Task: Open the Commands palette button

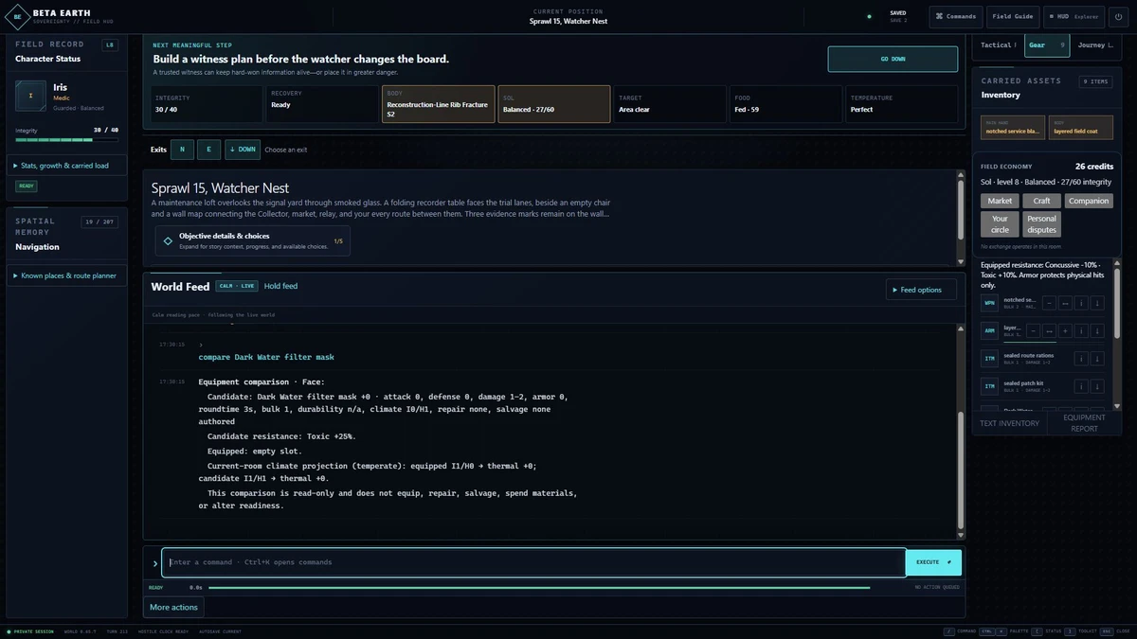Action: 956,16
